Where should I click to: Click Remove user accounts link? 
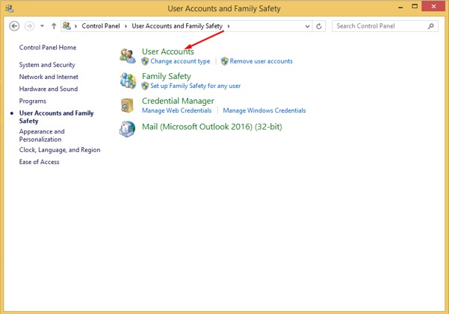(261, 61)
